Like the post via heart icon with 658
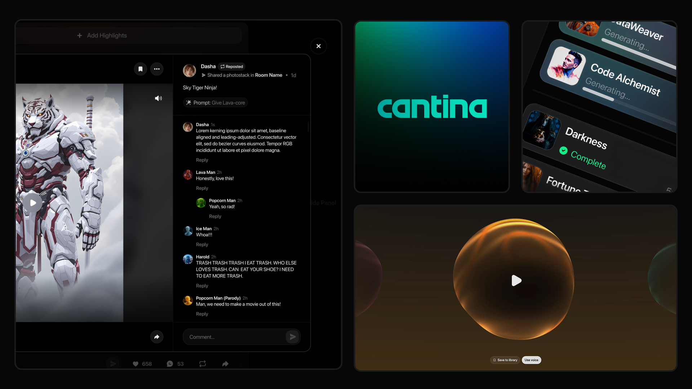Screen dimensions: 692x389 coord(136,364)
